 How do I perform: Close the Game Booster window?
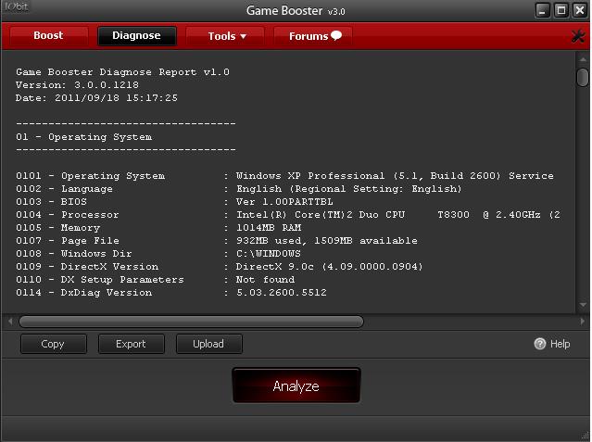[x=580, y=10]
